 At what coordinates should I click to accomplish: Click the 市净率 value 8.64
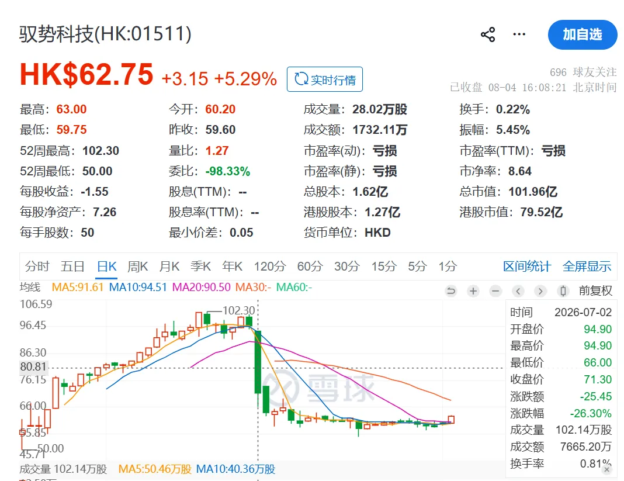tap(520, 171)
